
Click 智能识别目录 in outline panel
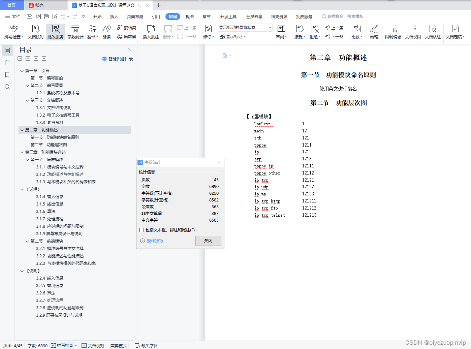click(x=118, y=59)
